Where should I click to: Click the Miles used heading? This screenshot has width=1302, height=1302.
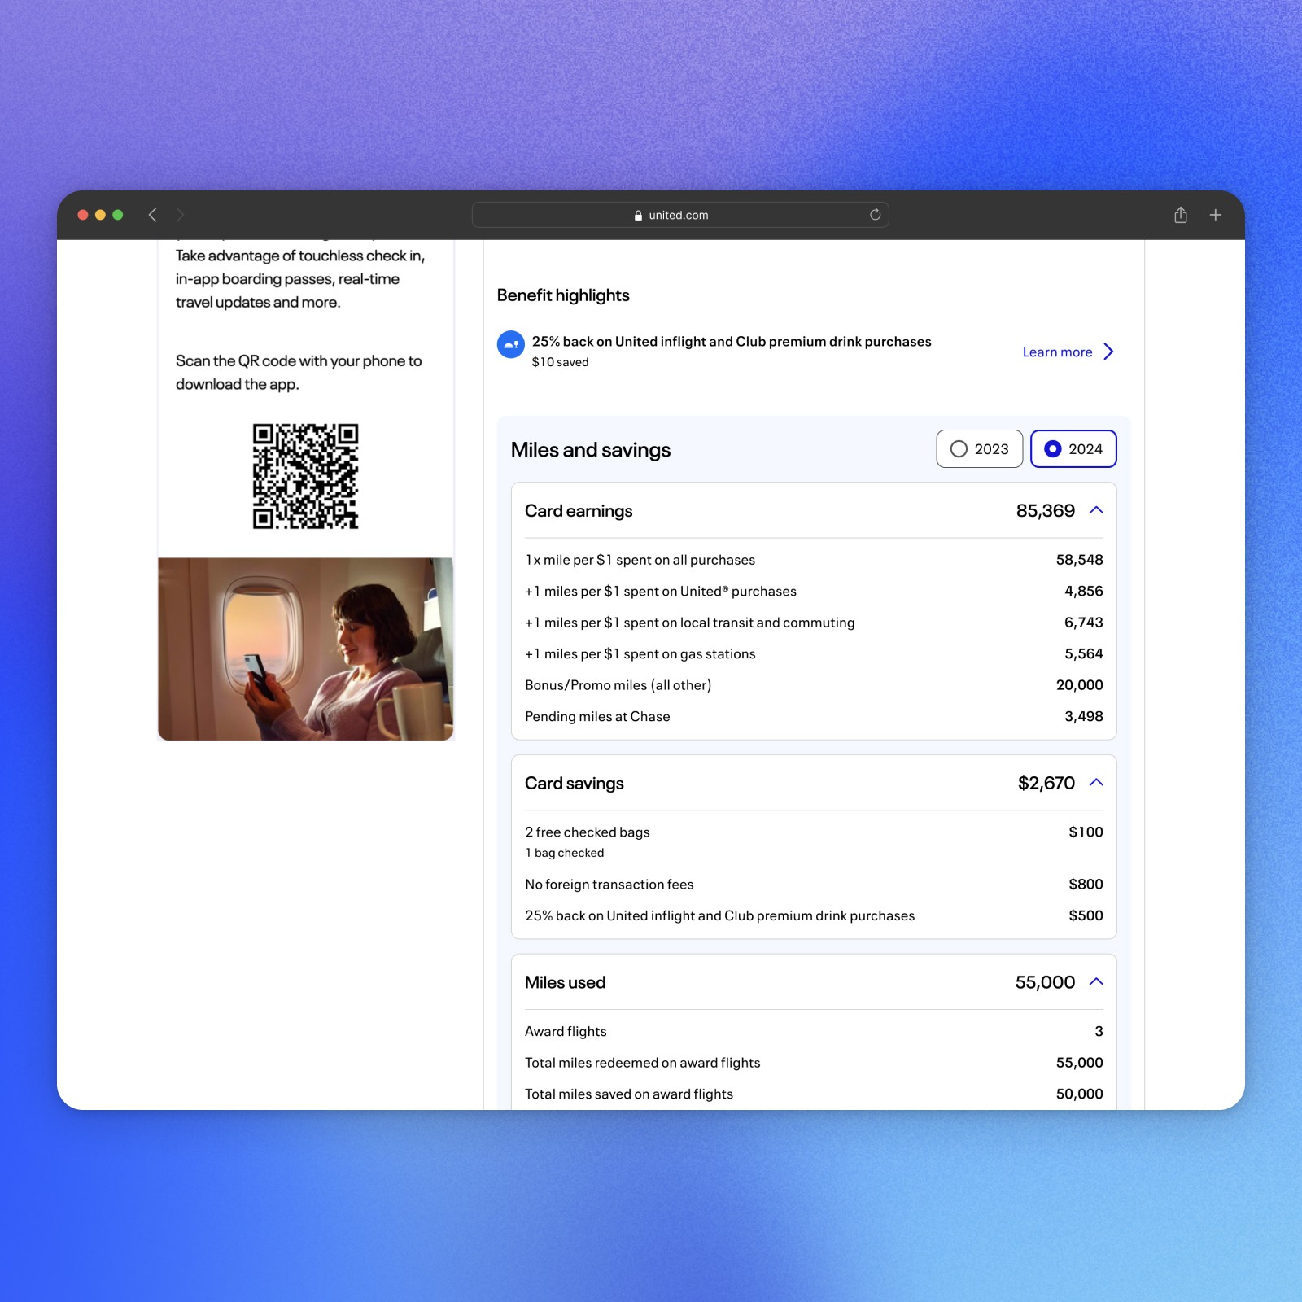pos(565,983)
